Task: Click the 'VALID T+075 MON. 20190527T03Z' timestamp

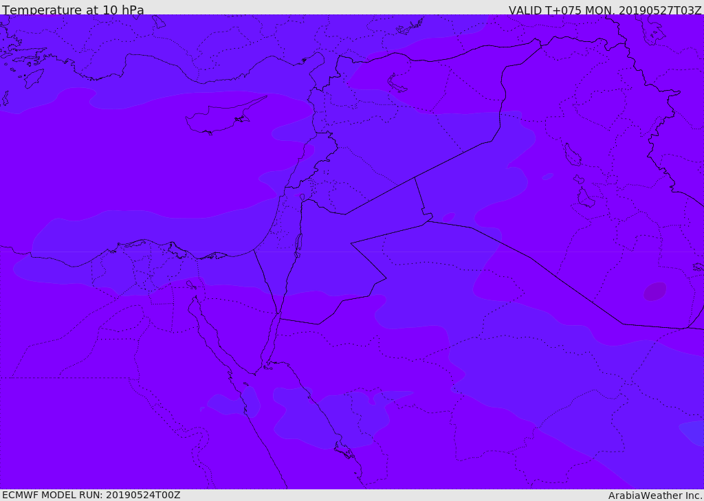Action: tap(605, 10)
